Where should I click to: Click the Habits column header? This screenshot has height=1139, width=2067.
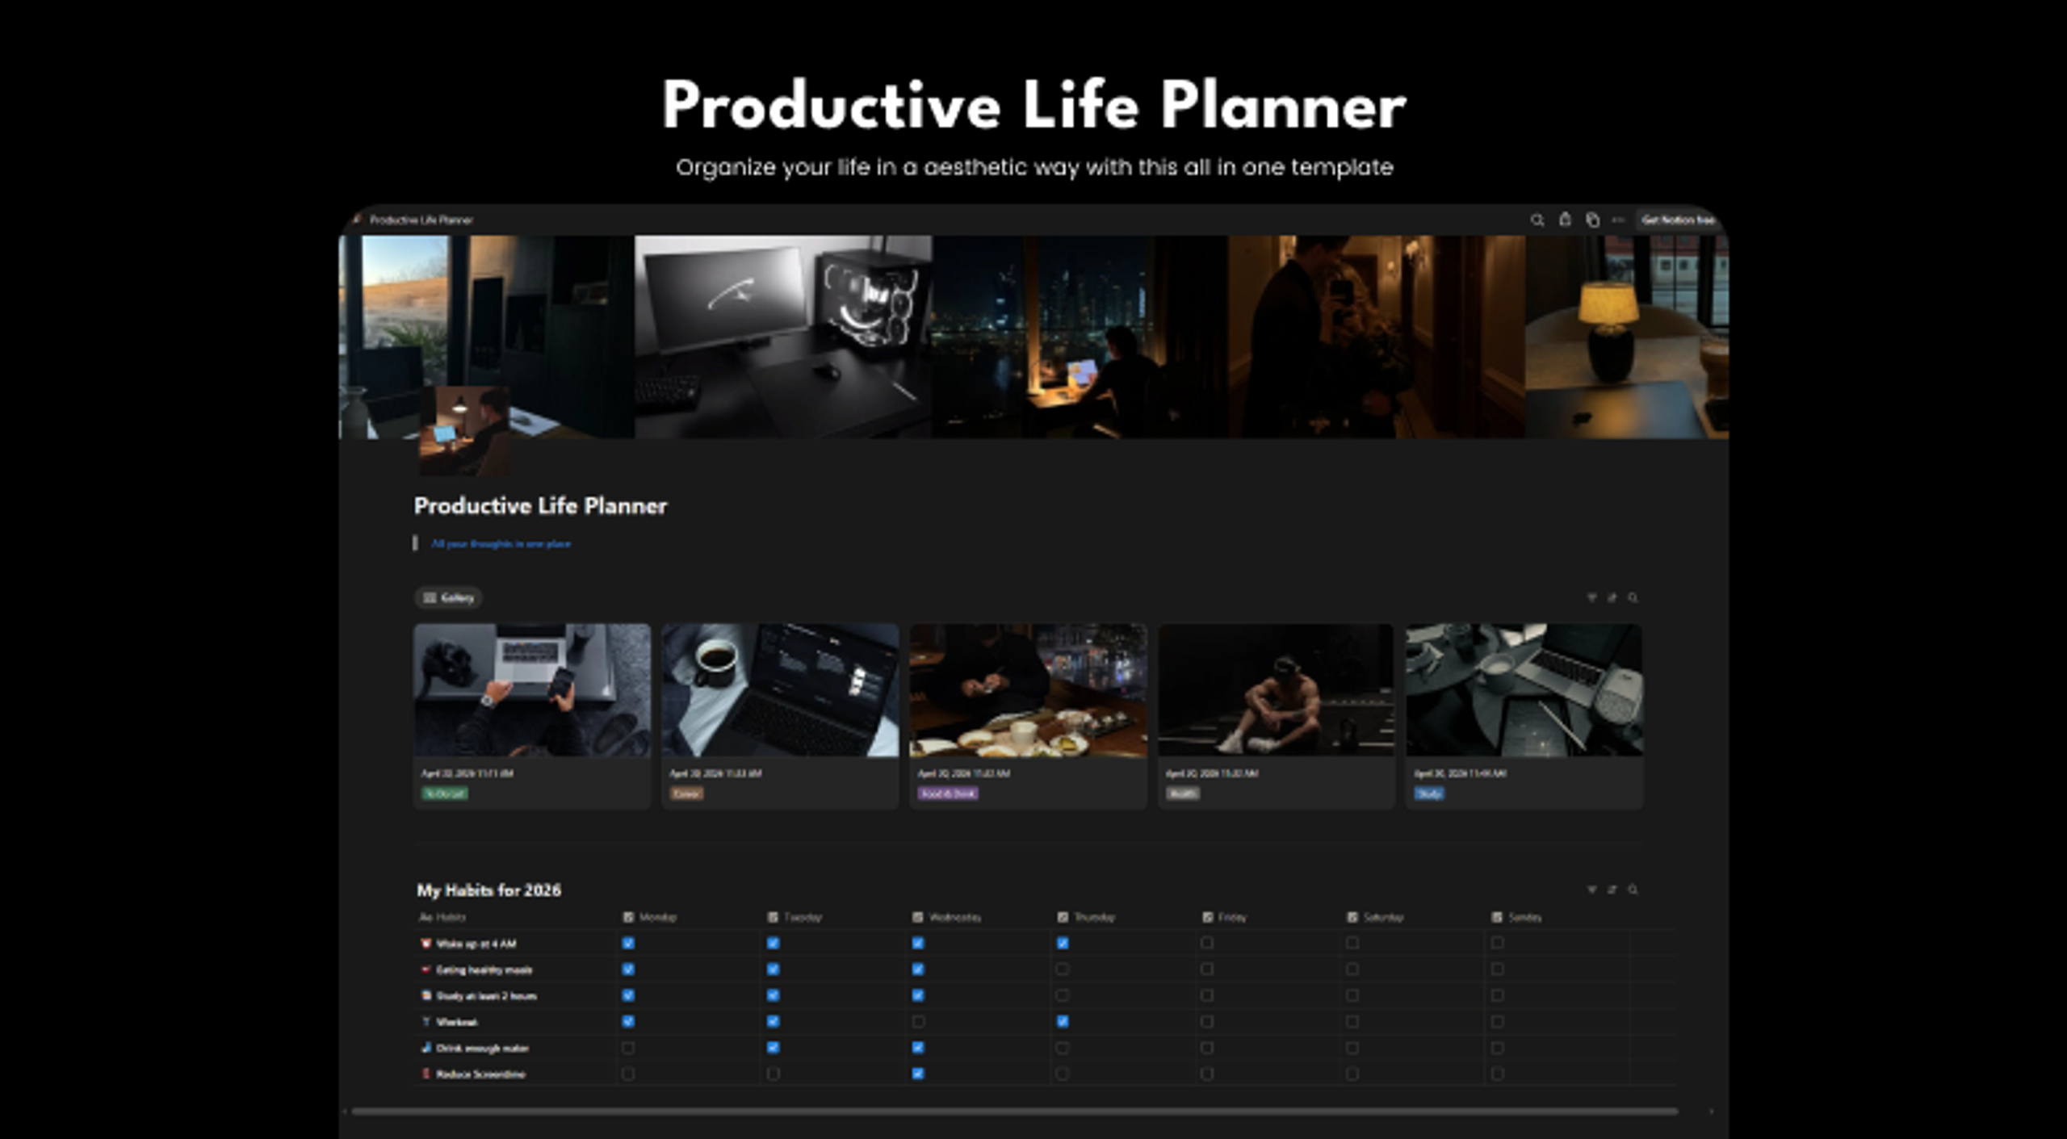[x=442, y=917]
